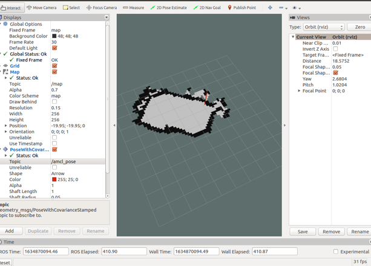Select the 2D Nav Goal tool
Screen dimensions: 371x266
click(208, 8)
